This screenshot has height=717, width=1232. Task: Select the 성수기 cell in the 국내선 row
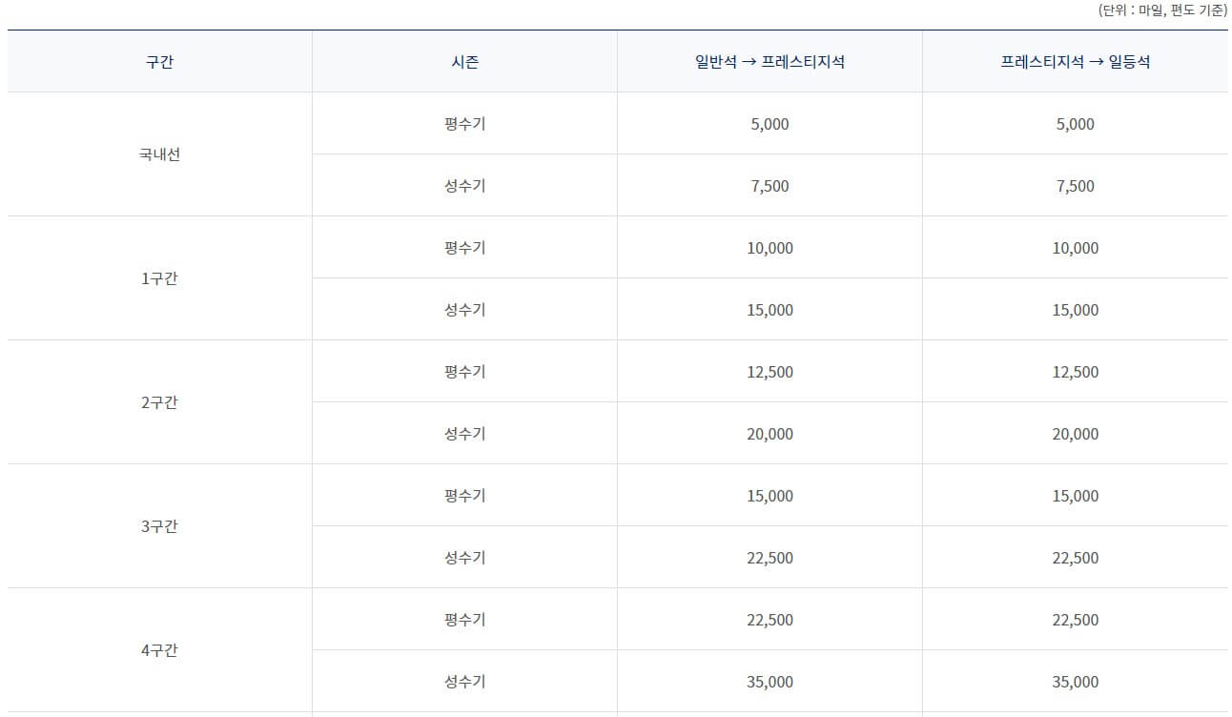pyautogui.click(x=464, y=185)
